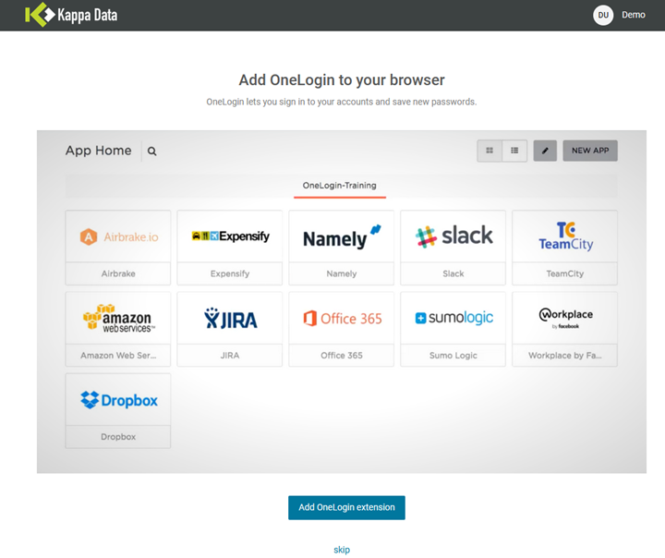The height and width of the screenshot is (558, 665).
Task: Open the Dropbox app tile
Action: (118, 409)
